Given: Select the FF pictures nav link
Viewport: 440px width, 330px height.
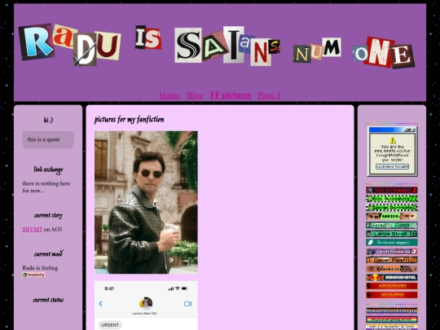Looking at the screenshot, I should 231,95.
